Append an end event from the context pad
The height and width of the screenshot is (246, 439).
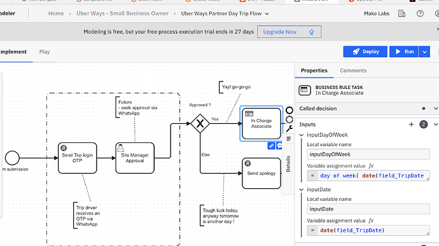[289, 110]
